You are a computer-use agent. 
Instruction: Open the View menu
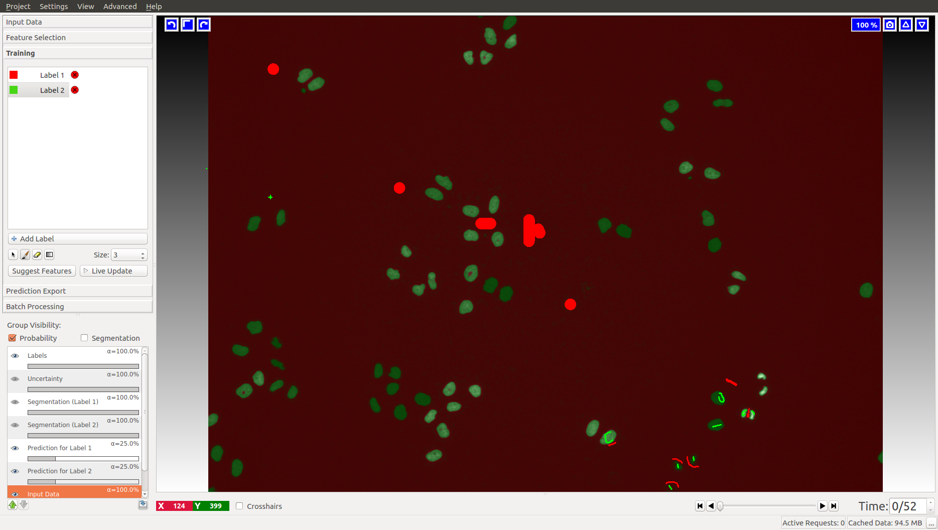pos(86,7)
